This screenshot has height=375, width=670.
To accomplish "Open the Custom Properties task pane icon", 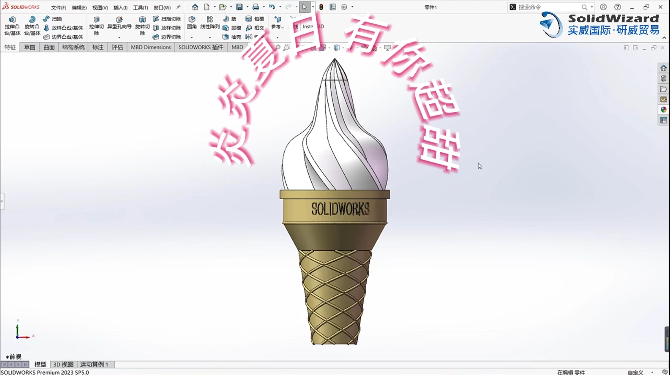I will (664, 120).
